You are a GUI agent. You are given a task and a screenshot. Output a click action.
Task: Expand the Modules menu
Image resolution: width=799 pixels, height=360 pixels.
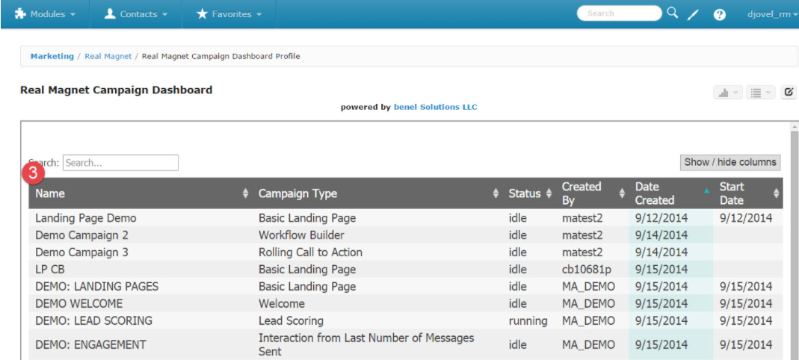point(45,14)
